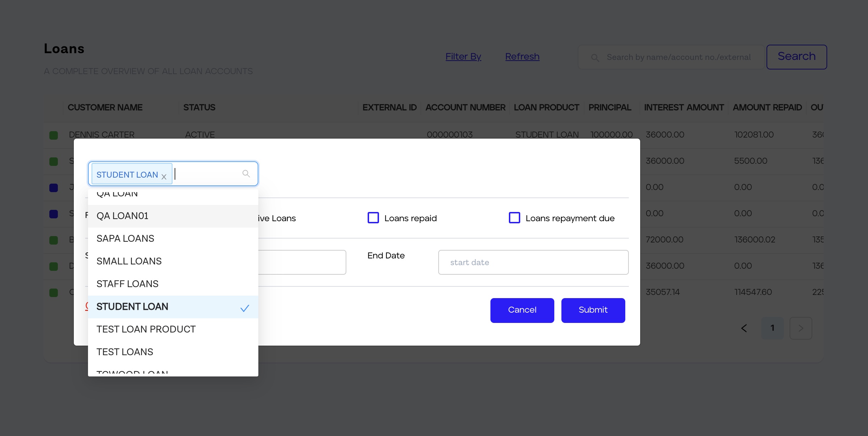The width and height of the screenshot is (868, 436).
Task: Click the checkmark icon beside STUDENT LOAN option
Action: 245,308
